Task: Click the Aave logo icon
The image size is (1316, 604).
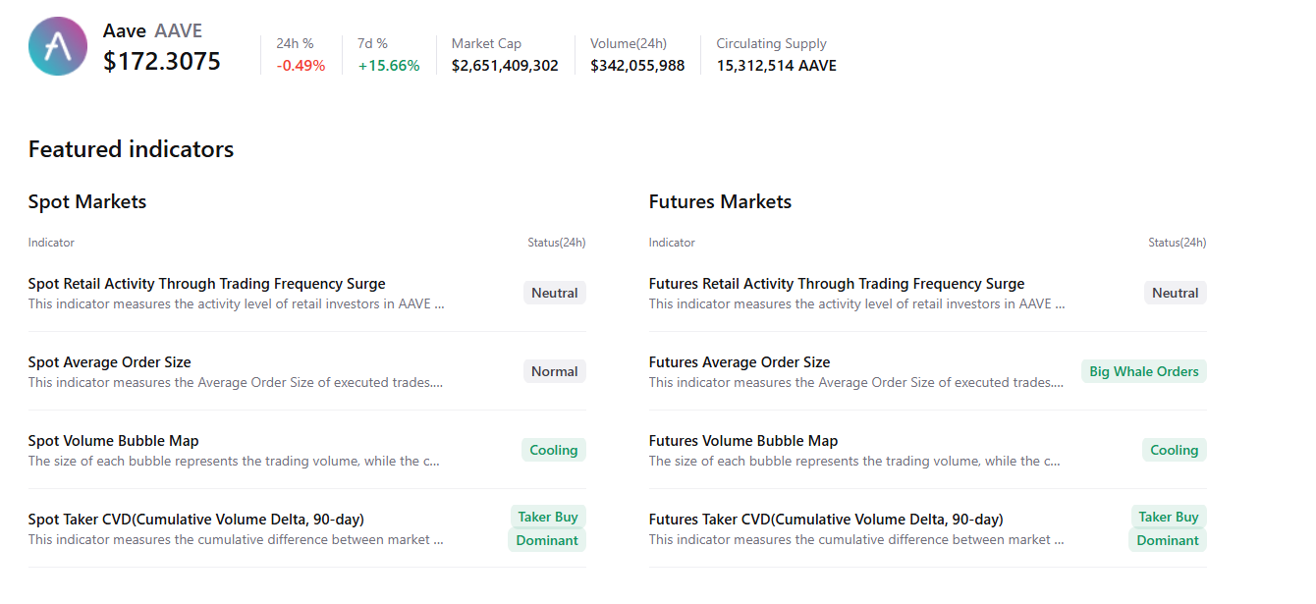Action: click(57, 45)
